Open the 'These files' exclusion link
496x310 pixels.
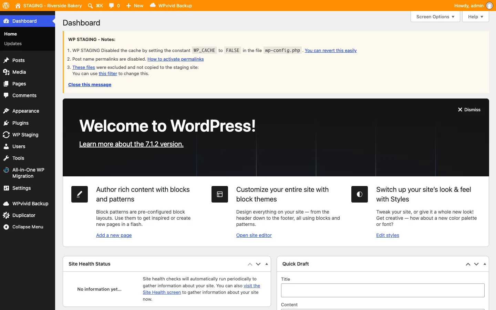pos(84,68)
